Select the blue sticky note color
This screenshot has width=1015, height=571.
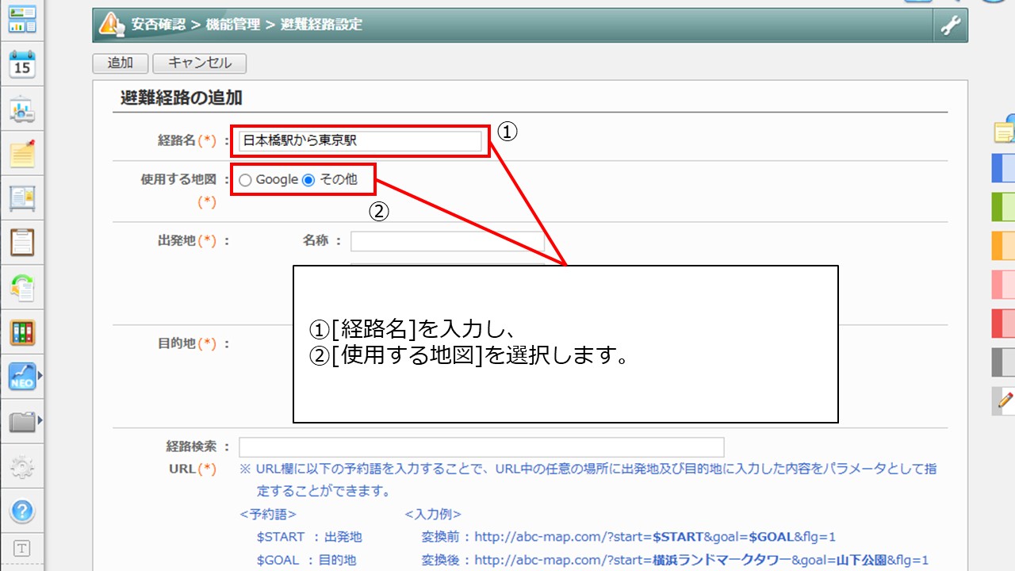click(x=1004, y=168)
